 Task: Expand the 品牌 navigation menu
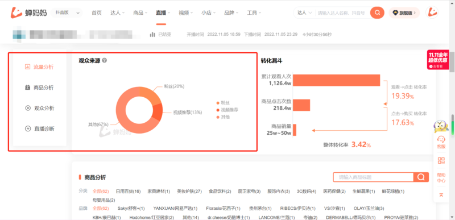pyautogui.click(x=231, y=13)
